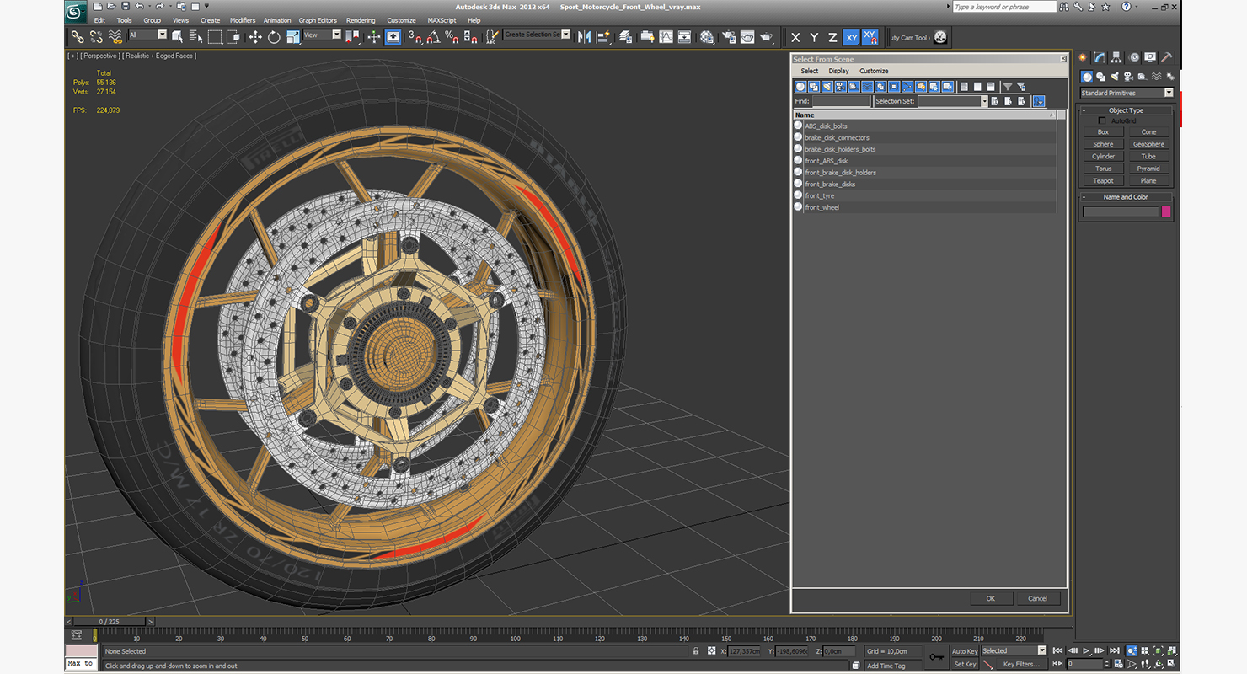Image resolution: width=1247 pixels, height=674 pixels.
Task: Click the Find input field
Action: pyautogui.click(x=841, y=101)
